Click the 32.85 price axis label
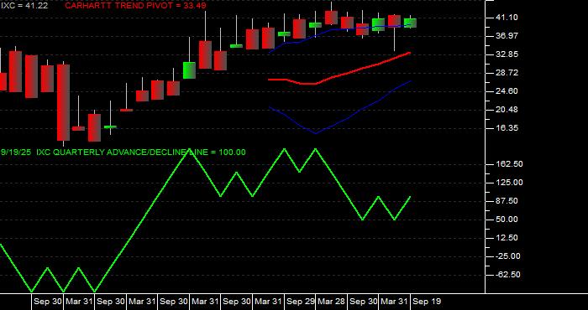 pyautogui.click(x=497, y=54)
